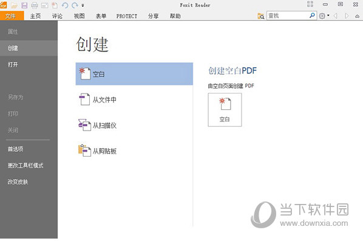
Task: Click the large 创建 page heading
Action: [x=92, y=44]
